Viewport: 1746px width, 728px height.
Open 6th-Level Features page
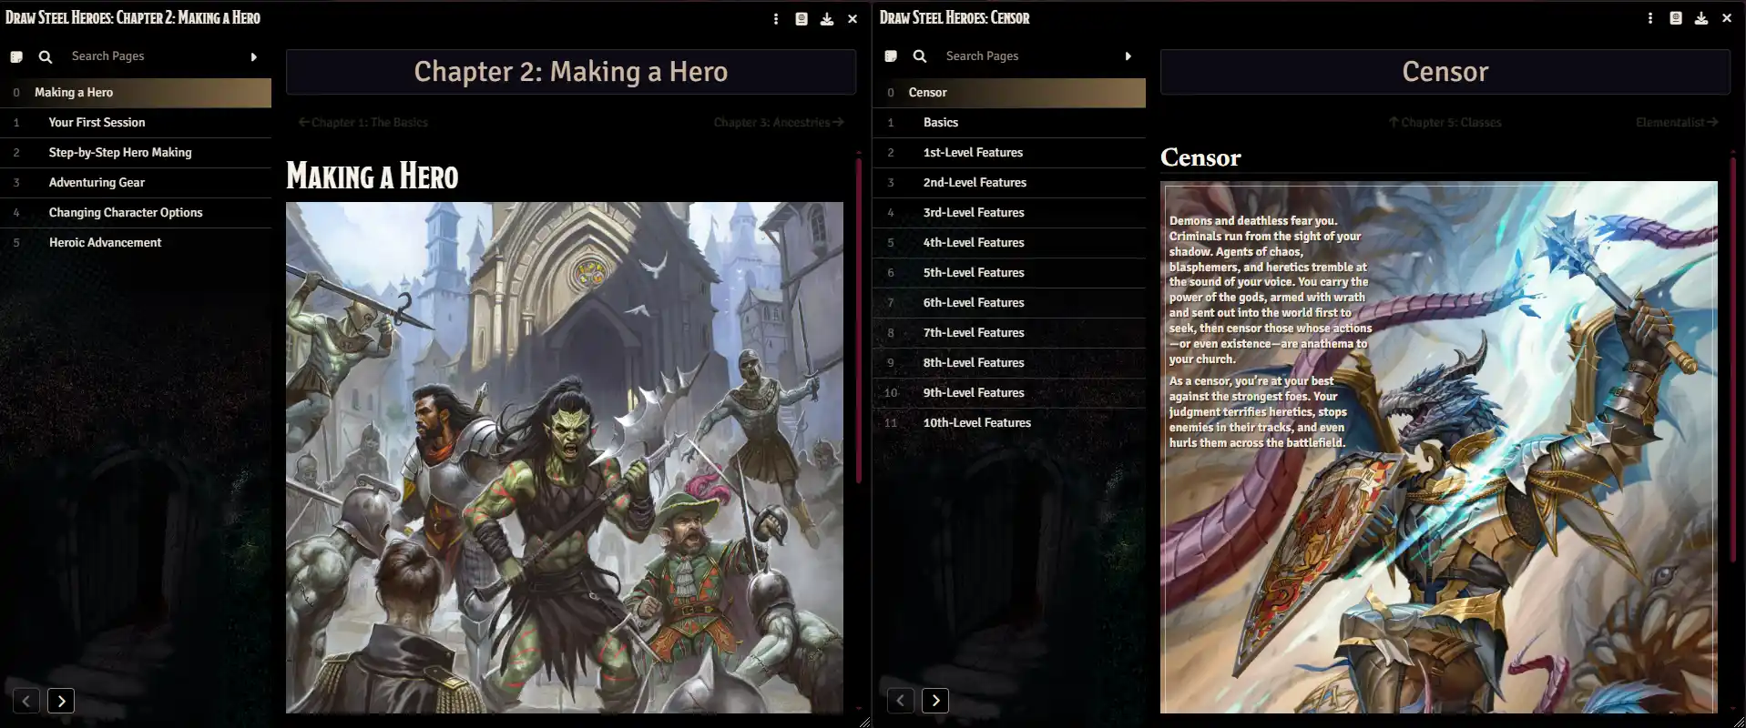pos(1009,303)
